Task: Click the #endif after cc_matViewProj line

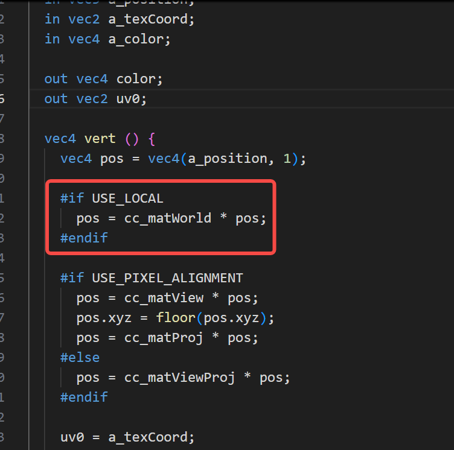Action: (84, 397)
